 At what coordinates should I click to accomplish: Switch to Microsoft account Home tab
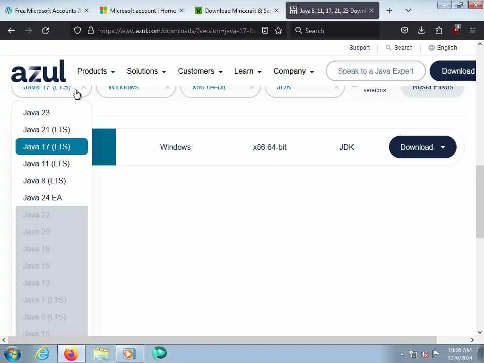click(x=142, y=10)
